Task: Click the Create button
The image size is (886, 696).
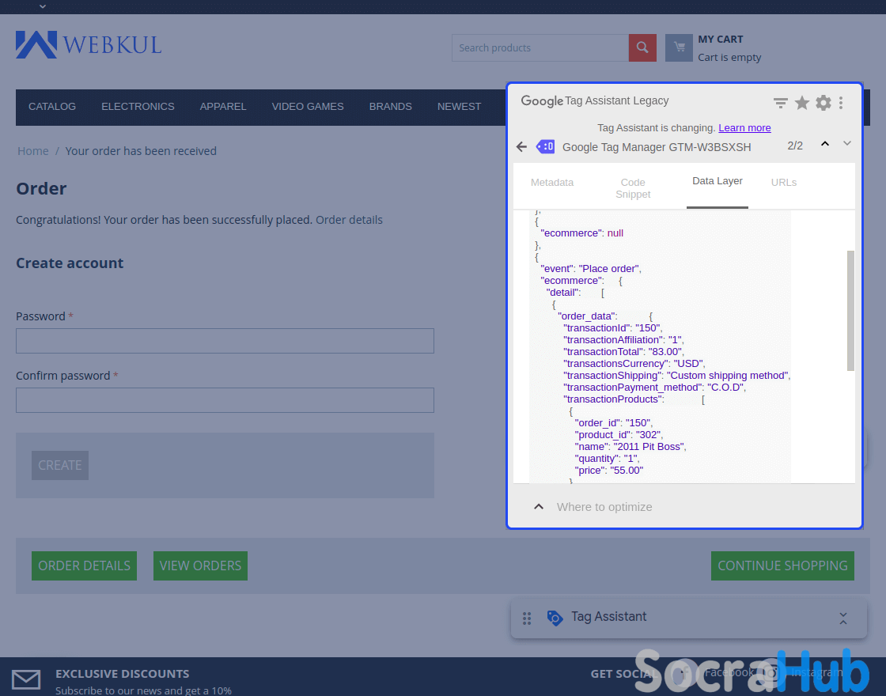Action: pyautogui.click(x=60, y=466)
